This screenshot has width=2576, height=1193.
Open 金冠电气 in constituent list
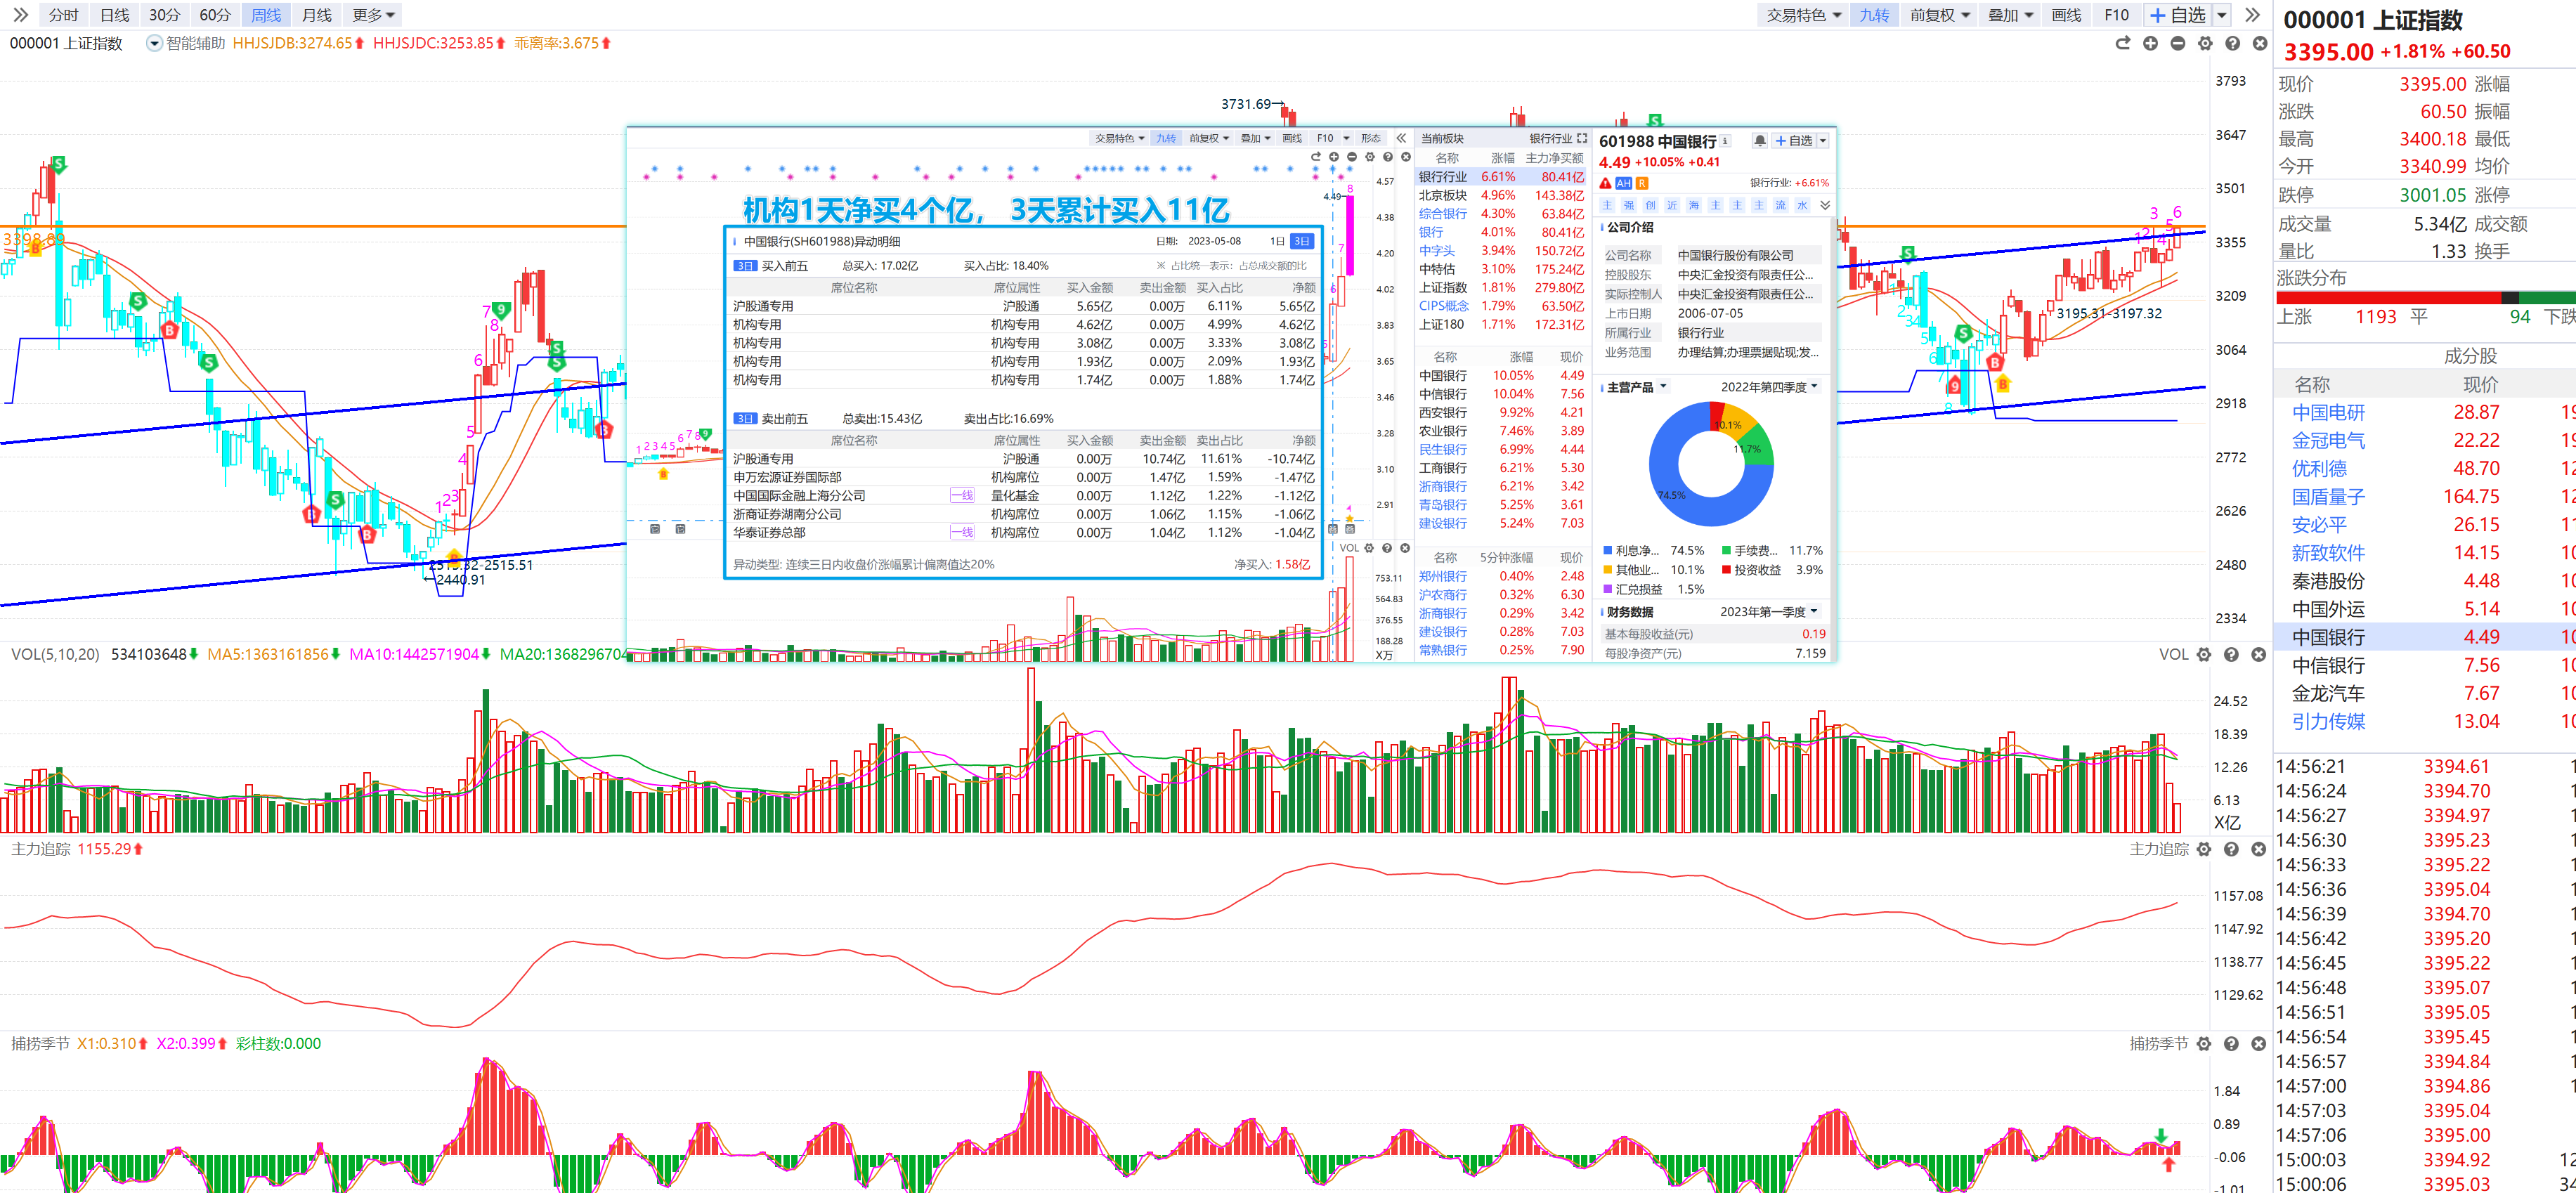click(x=2328, y=440)
